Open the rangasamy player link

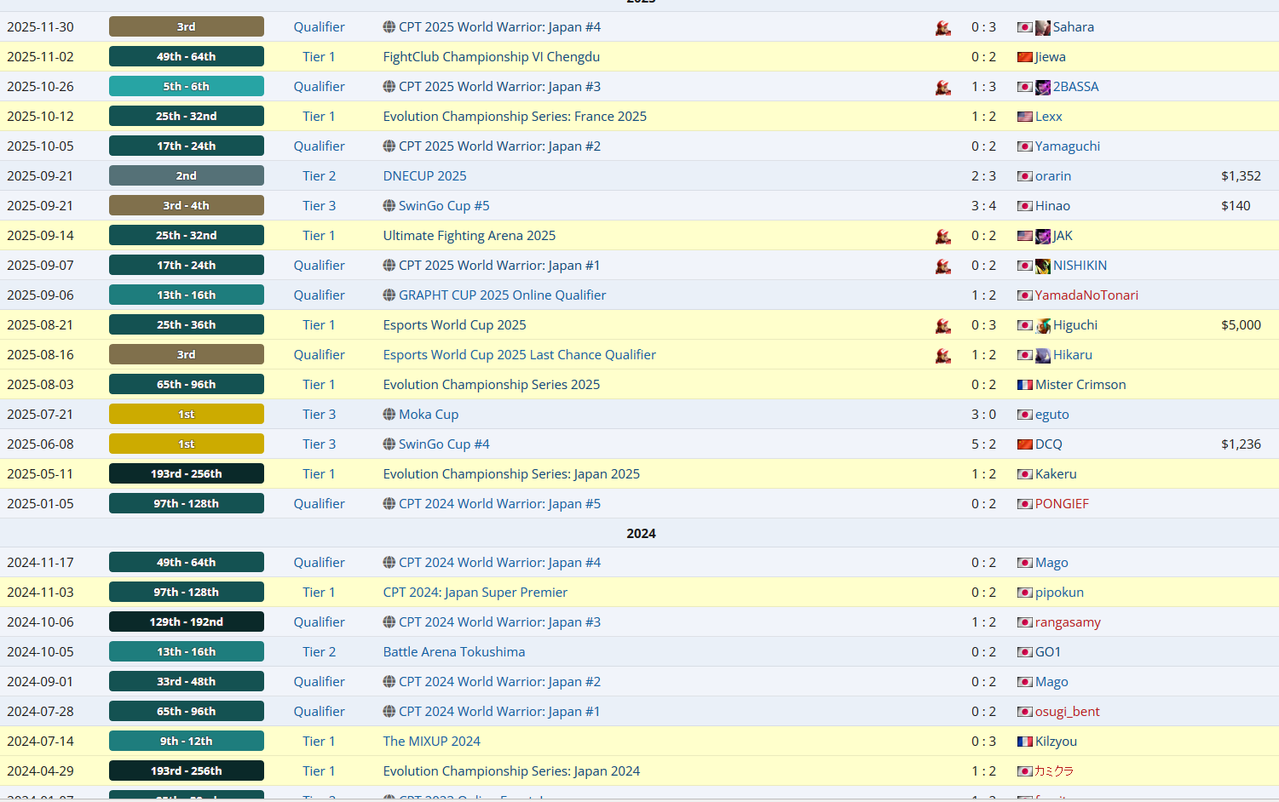coord(1068,622)
